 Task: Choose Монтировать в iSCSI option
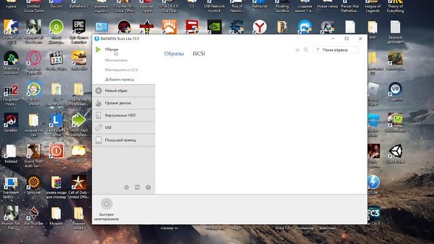tap(121, 70)
